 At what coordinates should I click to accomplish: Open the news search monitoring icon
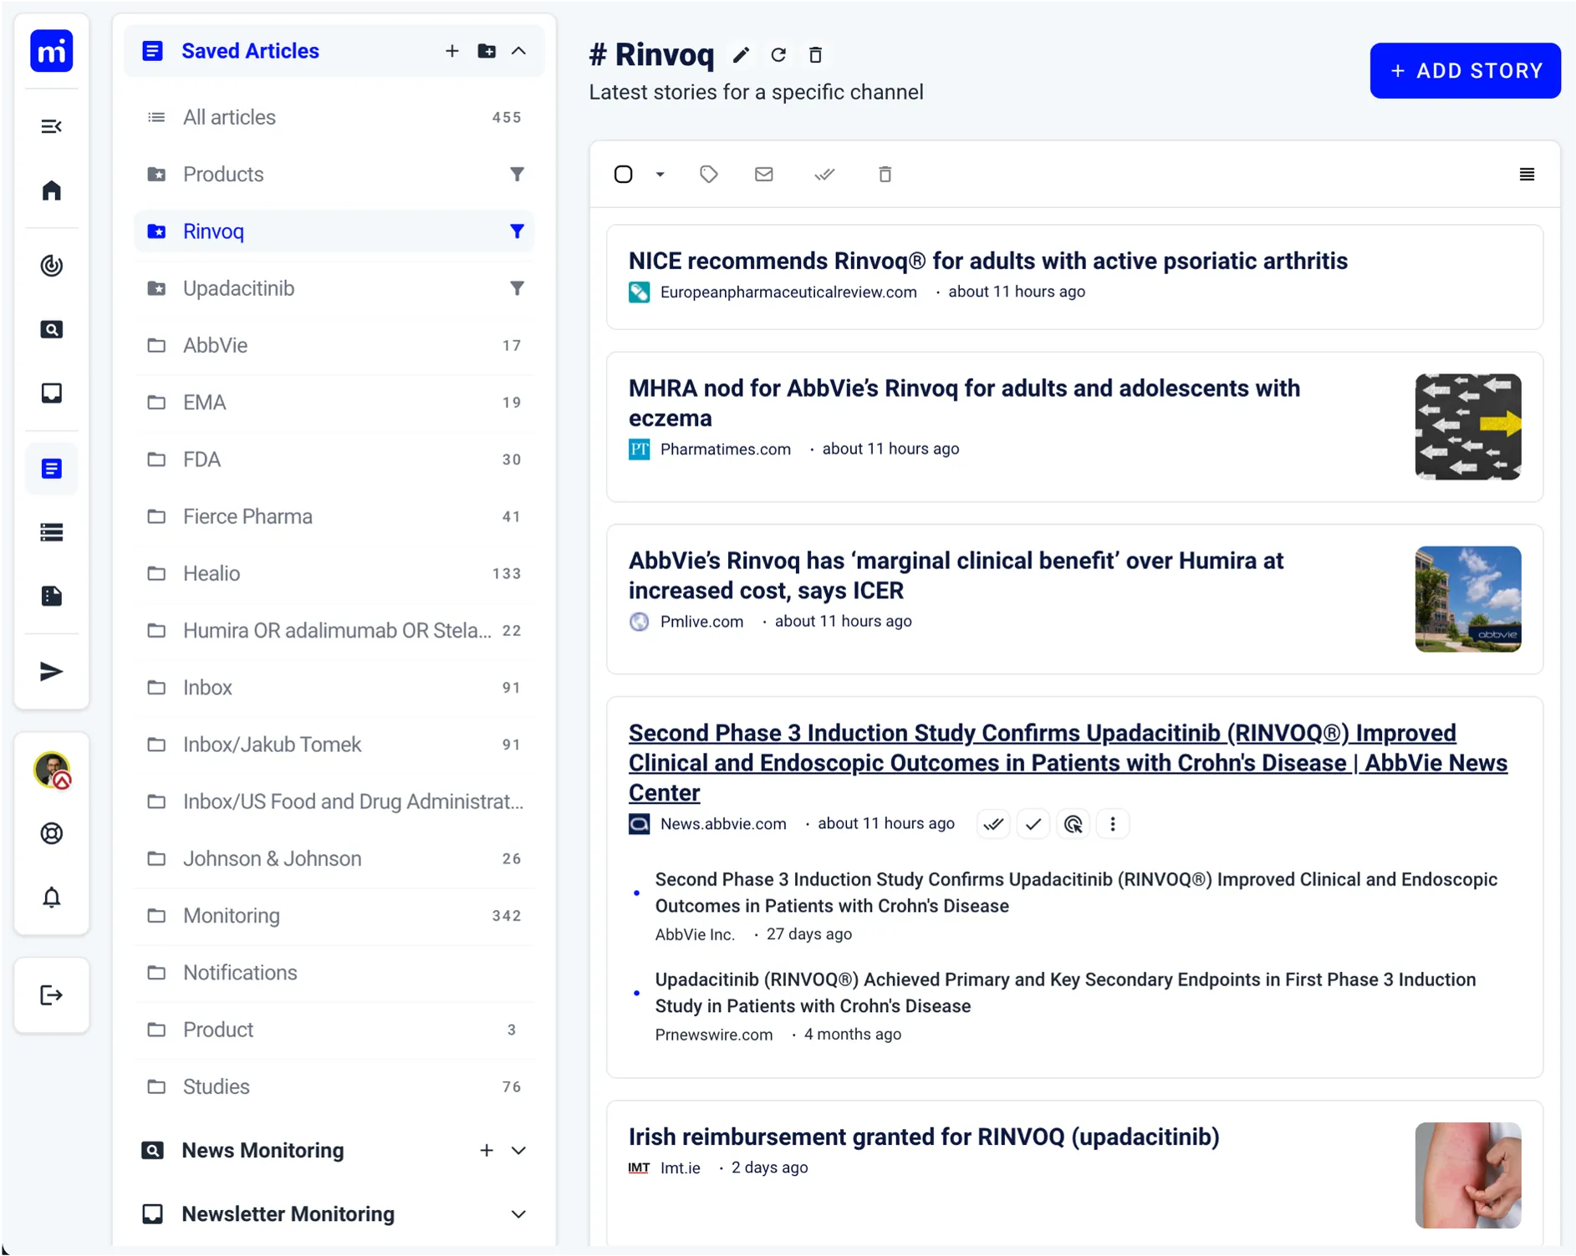(52, 329)
